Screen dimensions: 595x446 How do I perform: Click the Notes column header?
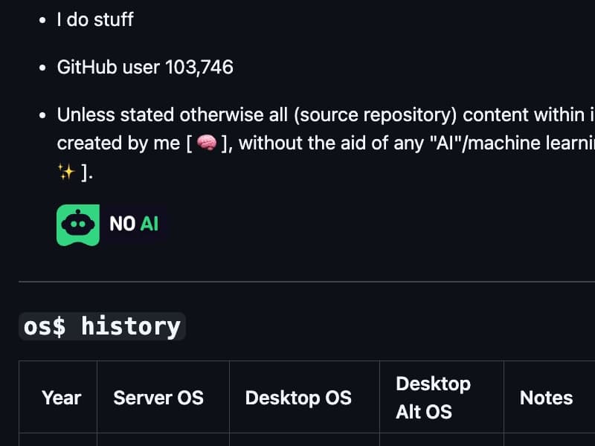pos(546,398)
